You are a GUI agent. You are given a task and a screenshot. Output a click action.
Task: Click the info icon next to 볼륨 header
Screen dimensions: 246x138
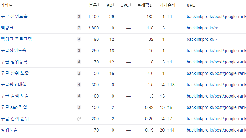(x=98, y=5)
